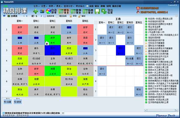Open the 场地课表 venue timetable view

pos(88,11)
